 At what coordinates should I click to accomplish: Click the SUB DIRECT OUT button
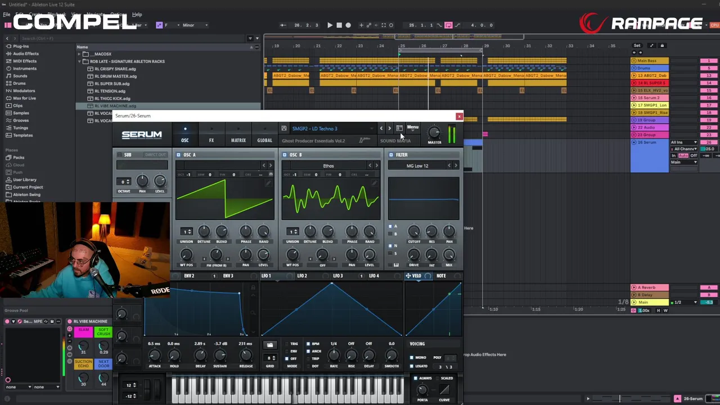point(155,155)
